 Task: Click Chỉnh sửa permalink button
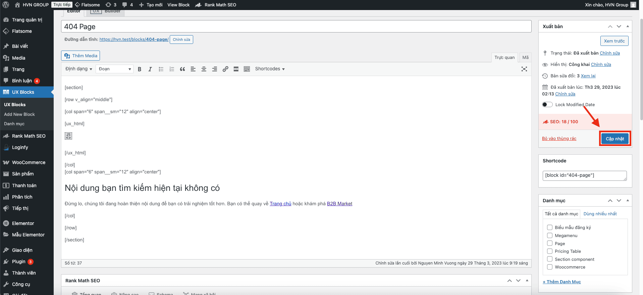181,40
